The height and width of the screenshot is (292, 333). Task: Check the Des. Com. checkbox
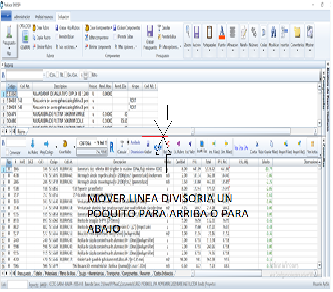click(x=65, y=75)
